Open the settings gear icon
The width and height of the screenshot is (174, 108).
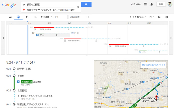pos(167,17)
